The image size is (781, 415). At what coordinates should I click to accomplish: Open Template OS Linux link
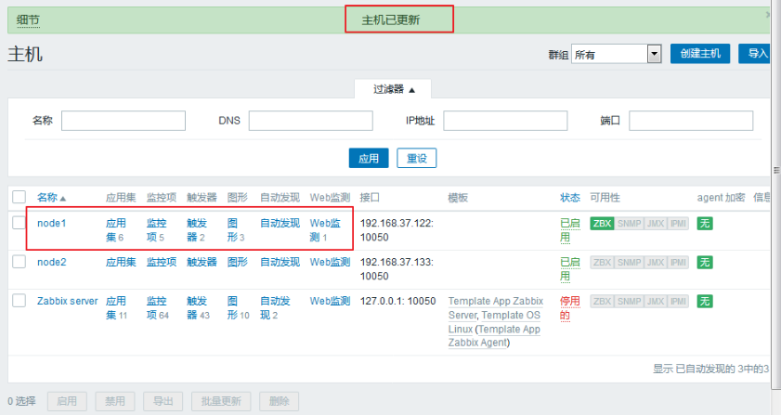click(x=494, y=322)
